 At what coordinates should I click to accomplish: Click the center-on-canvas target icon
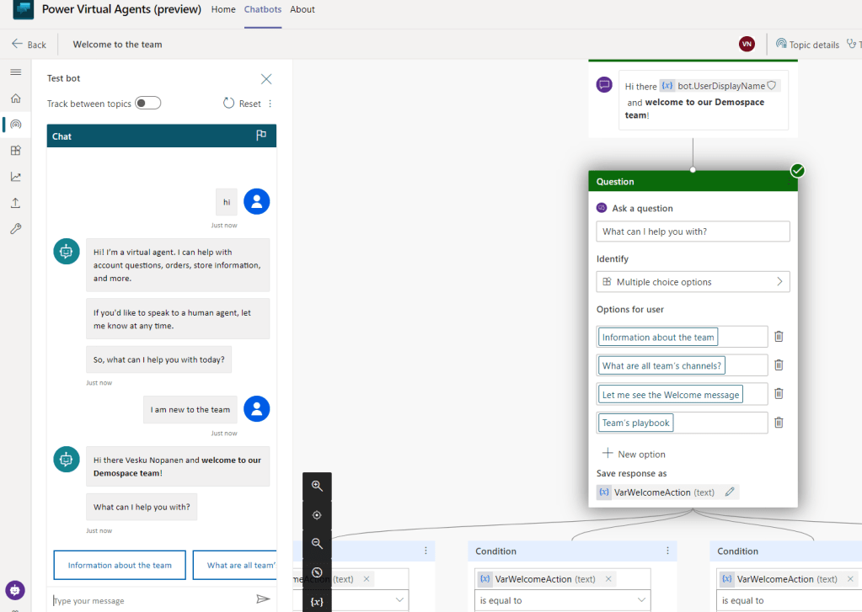317,515
